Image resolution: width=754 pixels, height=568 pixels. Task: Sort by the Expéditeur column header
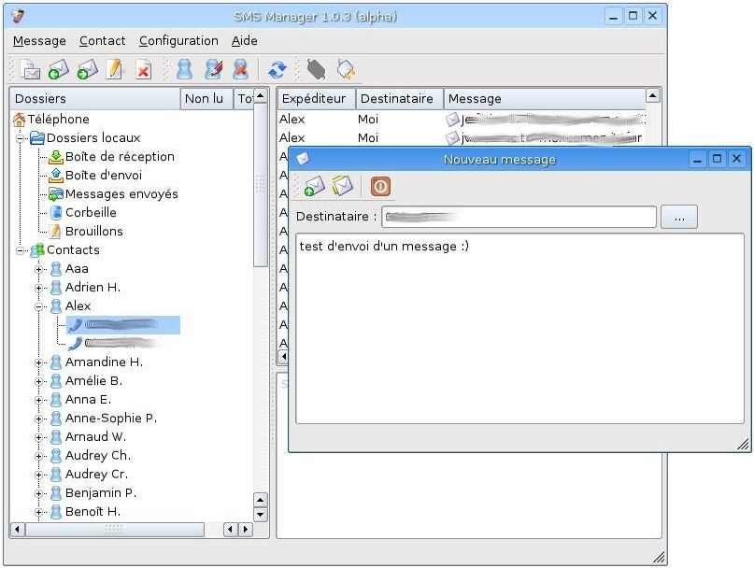pyautogui.click(x=314, y=98)
